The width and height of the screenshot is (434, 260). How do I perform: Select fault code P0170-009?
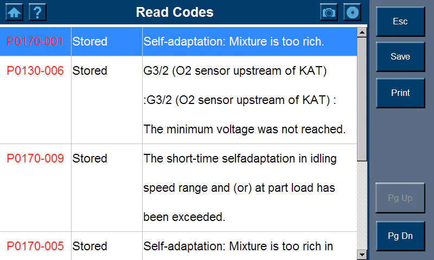tap(35, 159)
